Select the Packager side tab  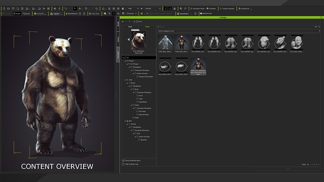coord(118,55)
